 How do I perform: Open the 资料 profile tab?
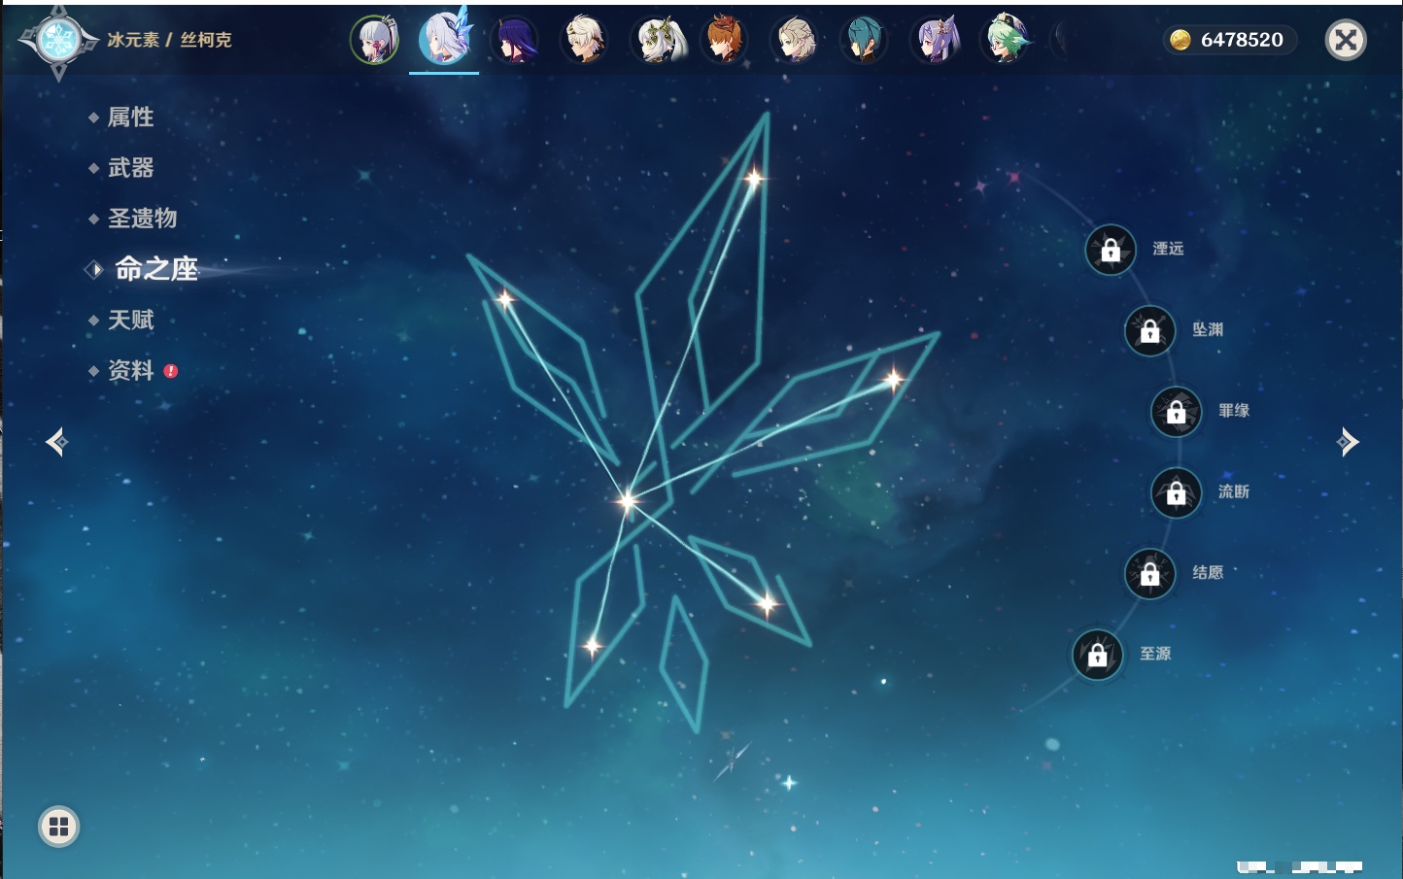[130, 370]
